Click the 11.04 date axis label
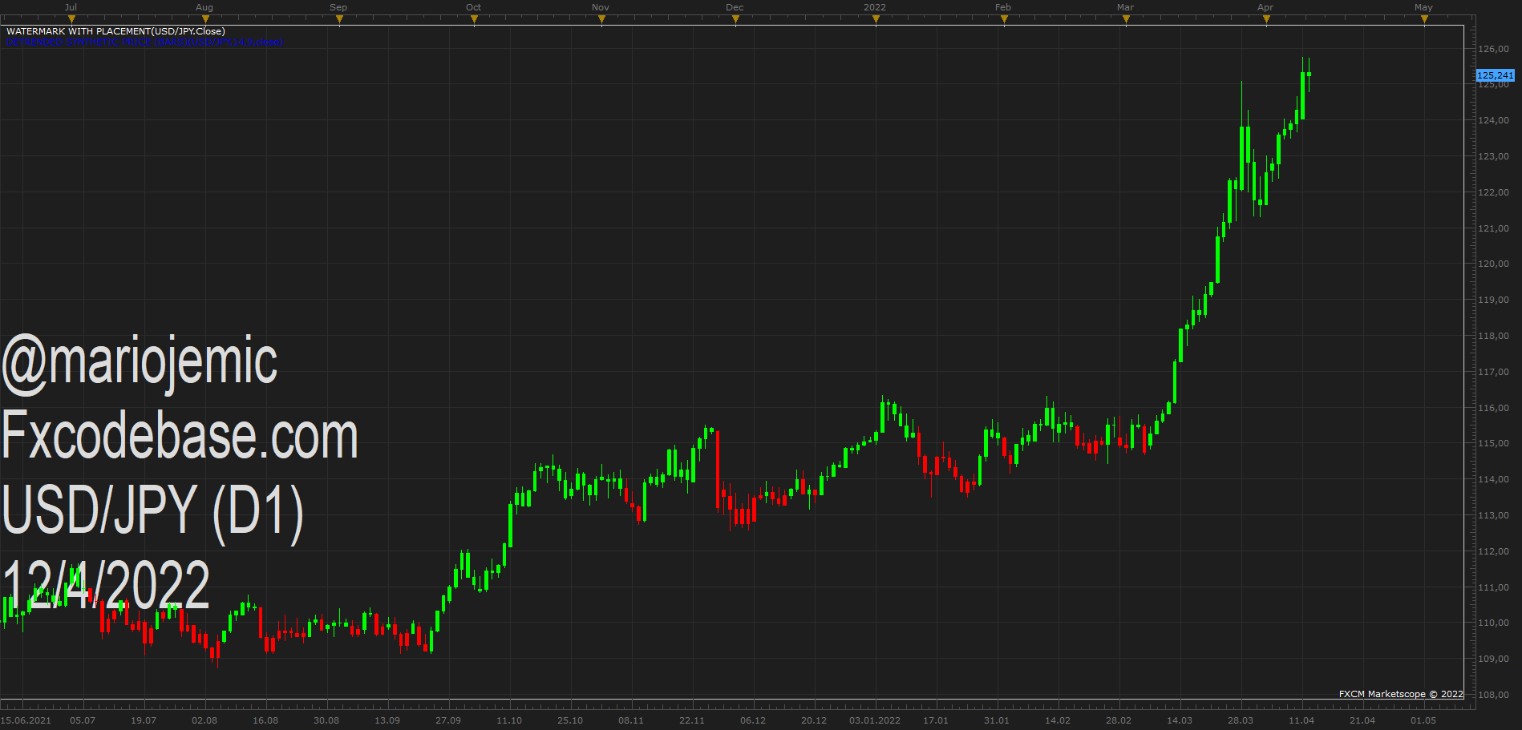The height and width of the screenshot is (730, 1522). pos(1301,720)
